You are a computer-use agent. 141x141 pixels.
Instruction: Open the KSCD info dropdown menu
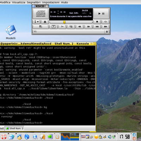(36, 22)
